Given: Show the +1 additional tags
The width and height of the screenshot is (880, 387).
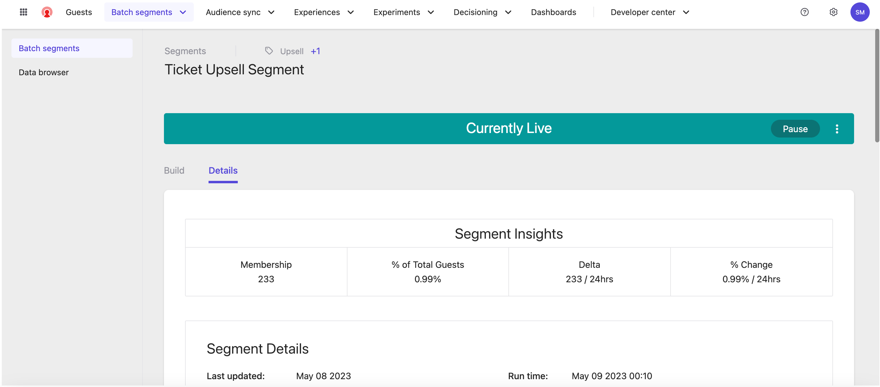Looking at the screenshot, I should click(315, 51).
